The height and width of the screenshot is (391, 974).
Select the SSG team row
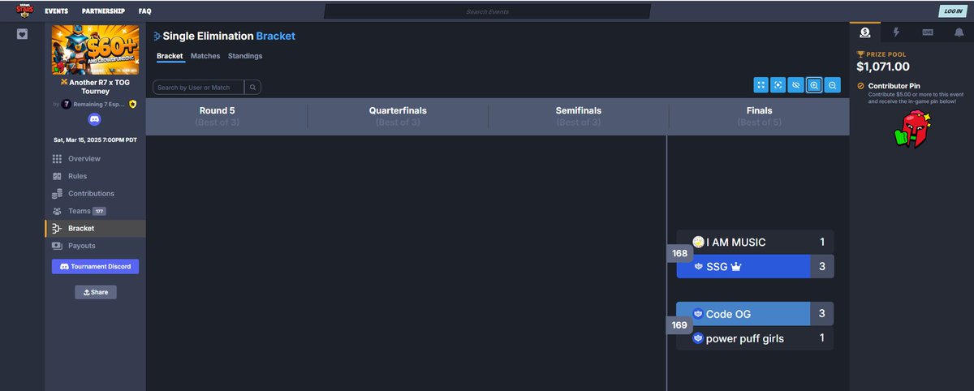click(755, 266)
